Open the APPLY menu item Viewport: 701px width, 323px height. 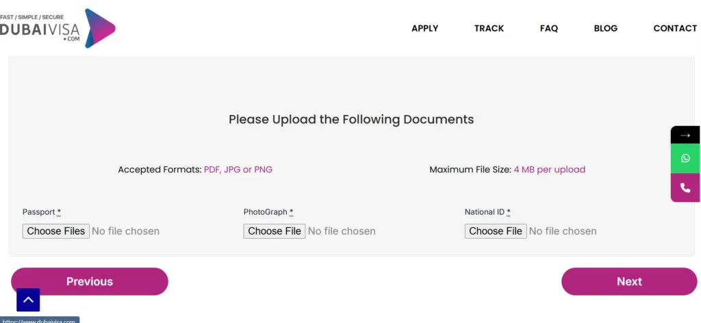424,29
